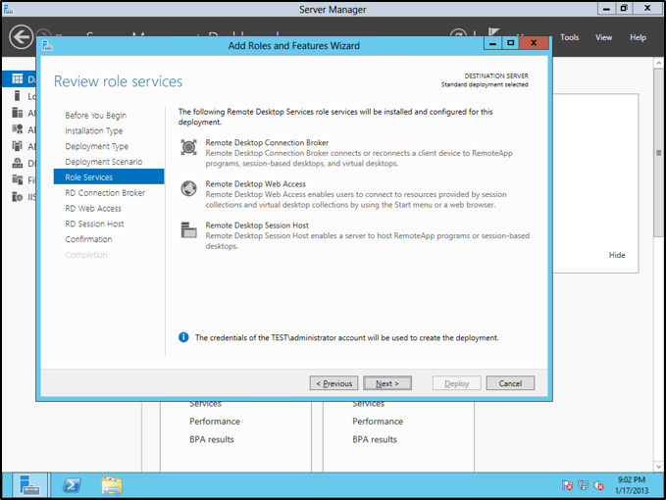Open Server Manager from the taskbar
Viewport: 666px width, 500px height.
pos(29,485)
